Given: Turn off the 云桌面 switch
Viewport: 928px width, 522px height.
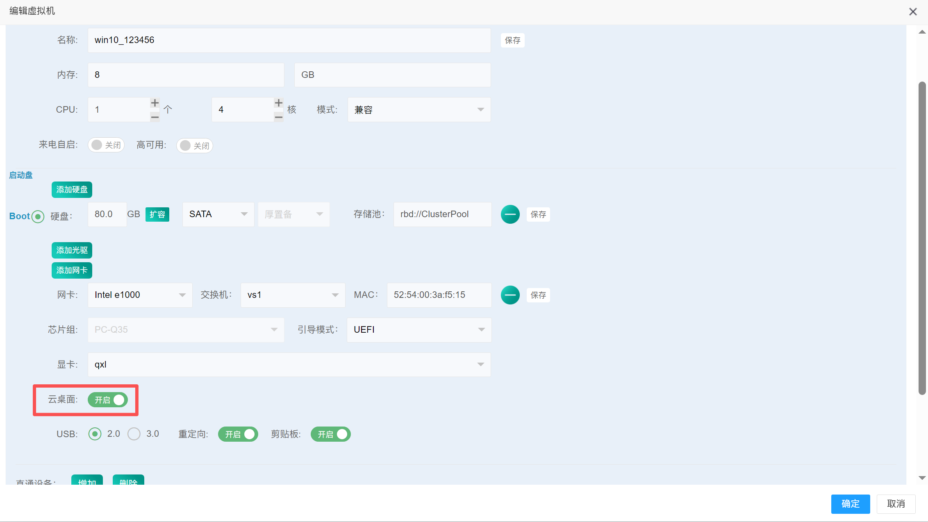Looking at the screenshot, I should tap(108, 400).
